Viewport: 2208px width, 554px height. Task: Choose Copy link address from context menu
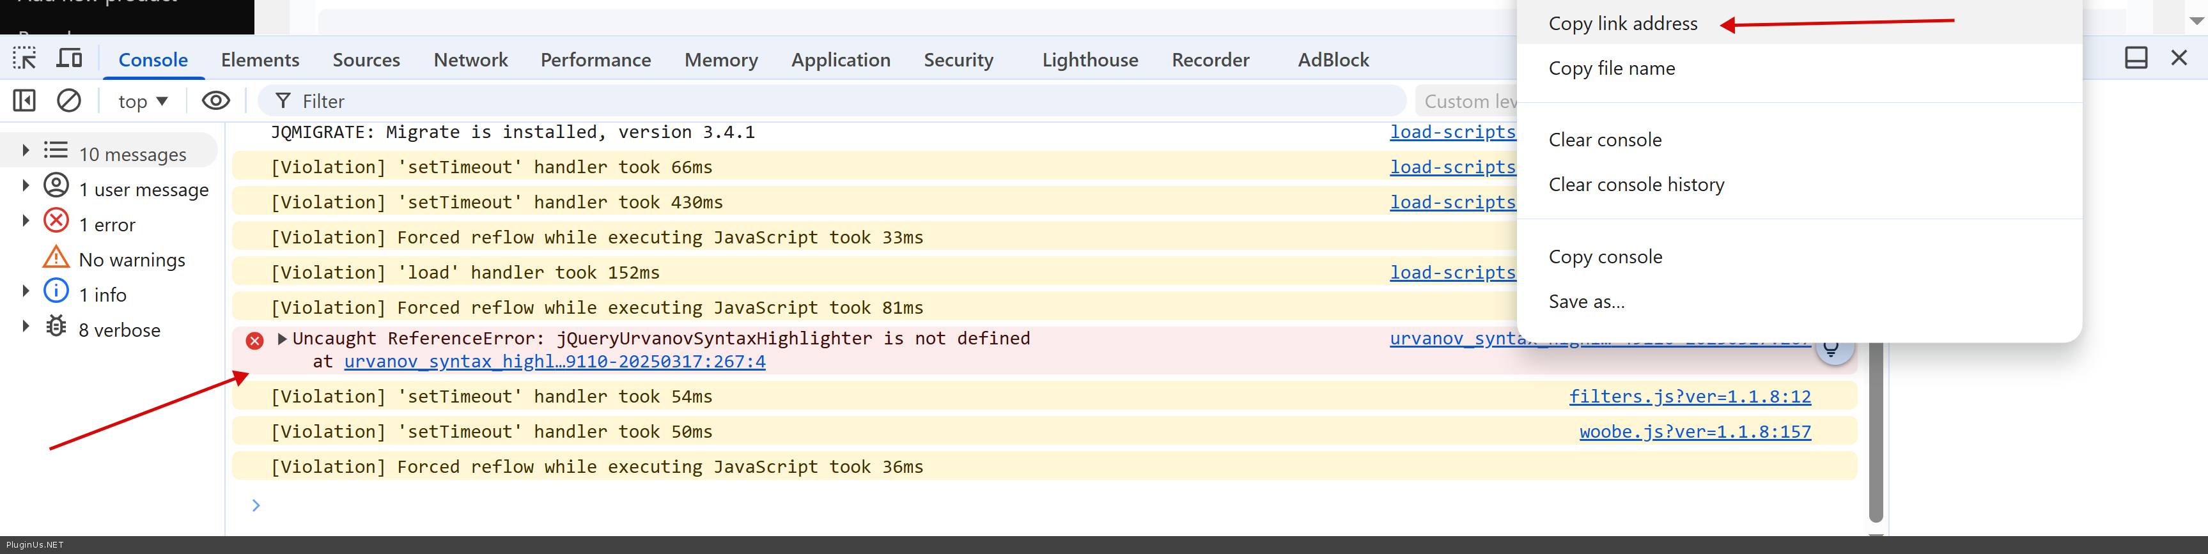coord(1622,24)
